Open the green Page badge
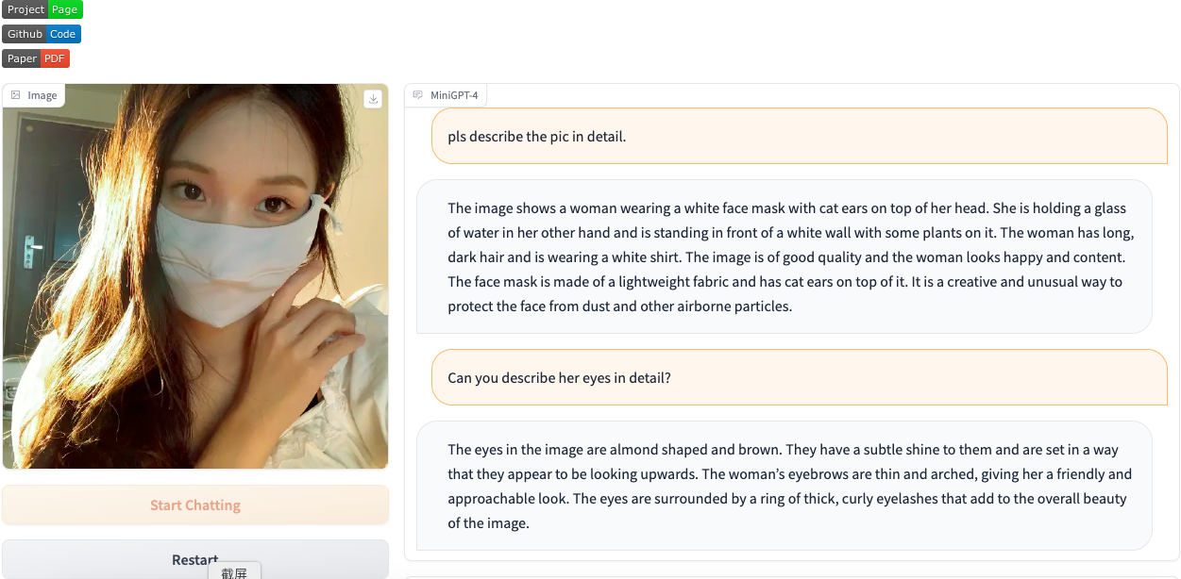1181x579 pixels. coord(65,9)
